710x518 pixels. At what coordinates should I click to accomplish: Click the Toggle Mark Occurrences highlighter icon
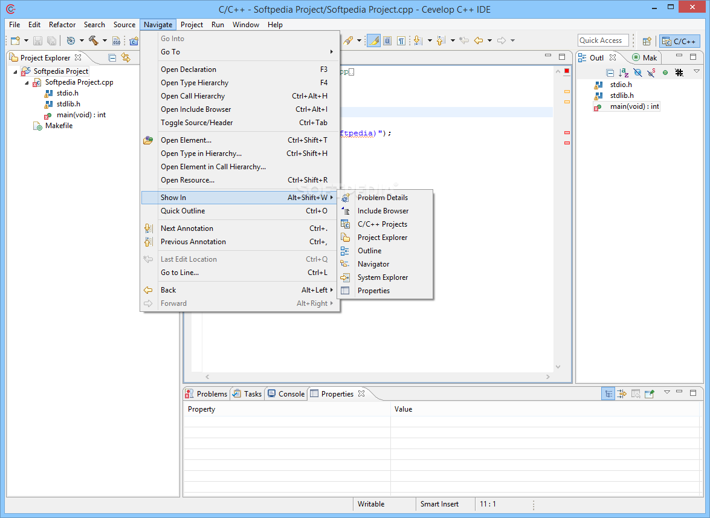coord(373,40)
